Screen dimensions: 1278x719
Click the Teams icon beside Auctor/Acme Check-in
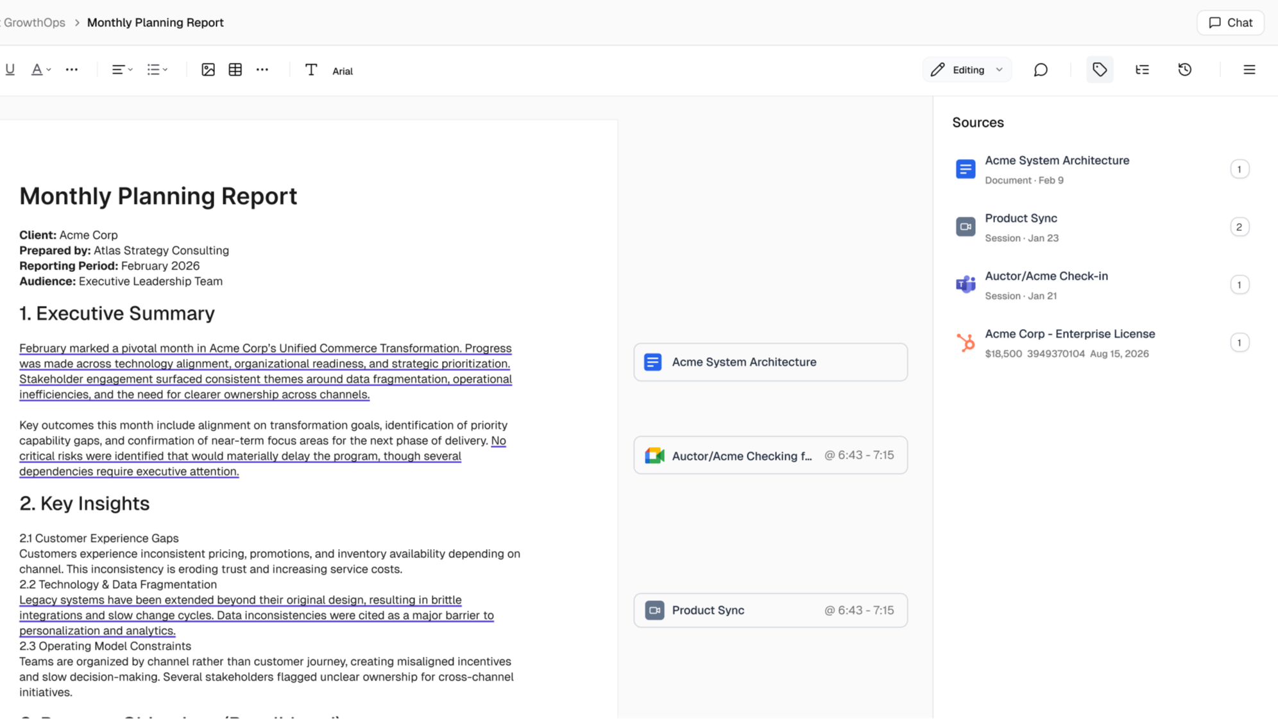pos(966,284)
